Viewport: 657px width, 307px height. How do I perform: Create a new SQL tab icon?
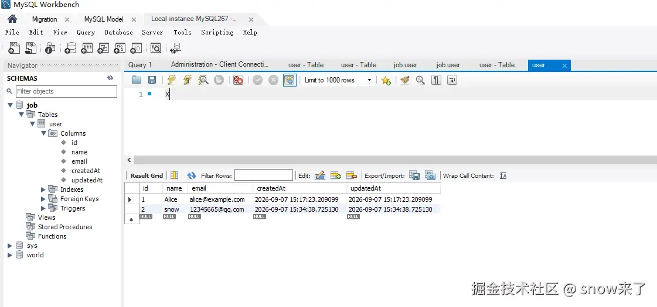pos(14,48)
